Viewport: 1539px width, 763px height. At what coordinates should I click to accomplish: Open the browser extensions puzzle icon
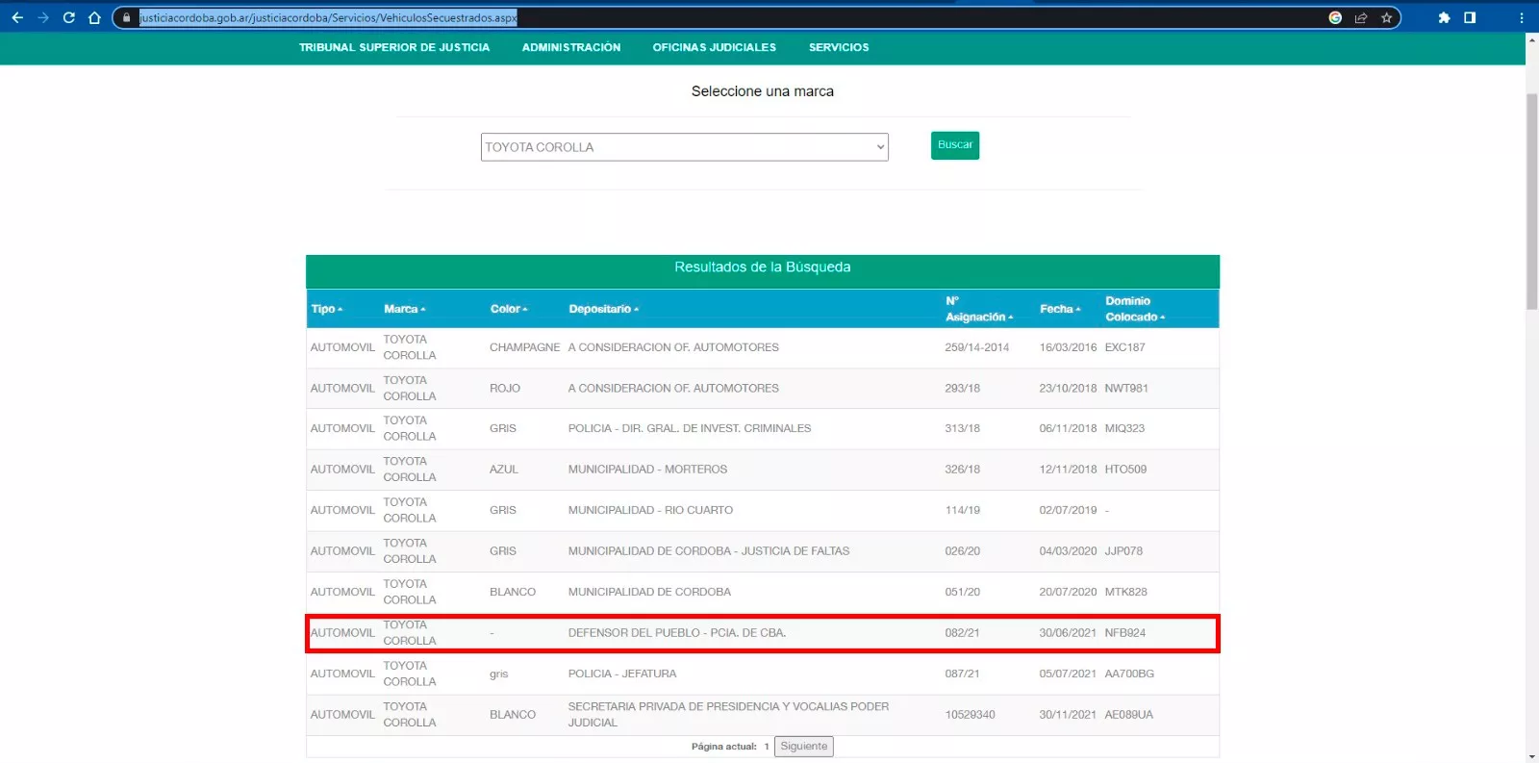[1444, 17]
